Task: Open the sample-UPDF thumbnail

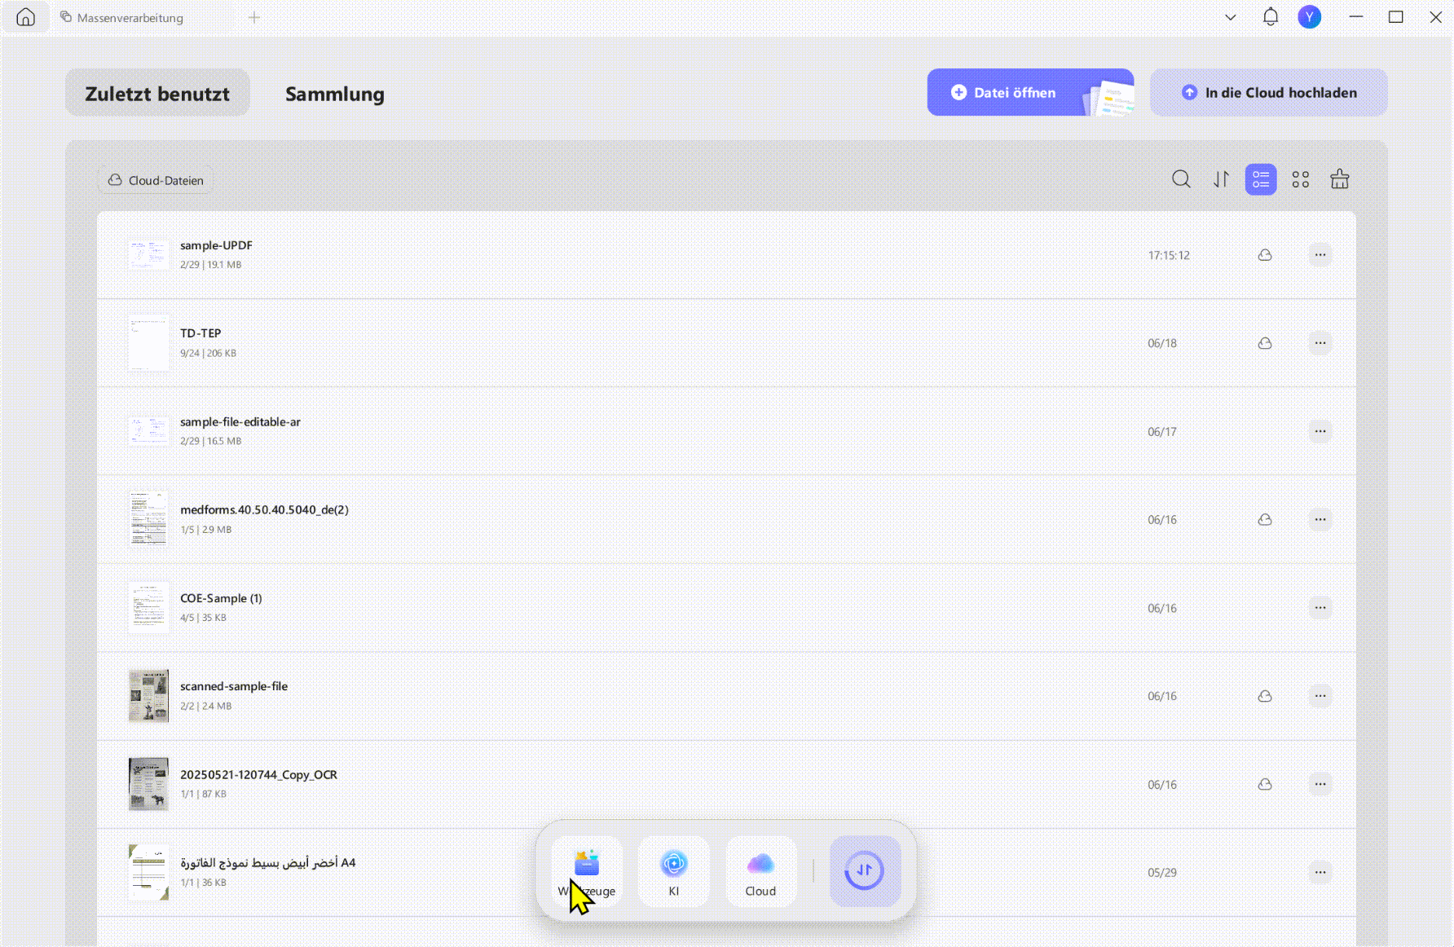Action: pyautogui.click(x=148, y=255)
